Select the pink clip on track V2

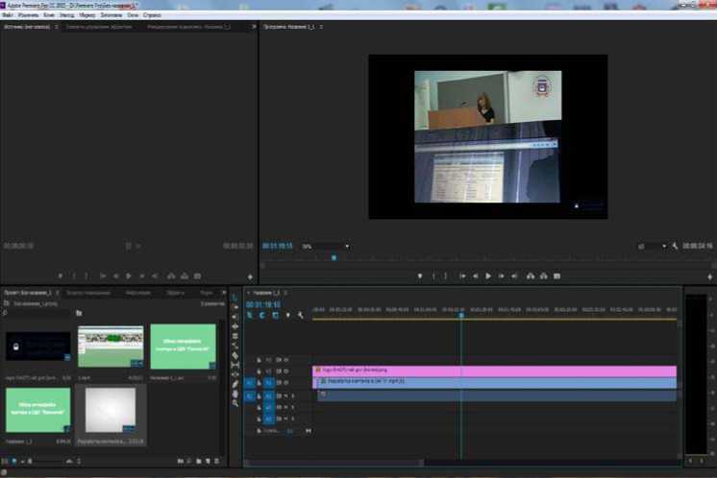click(494, 370)
